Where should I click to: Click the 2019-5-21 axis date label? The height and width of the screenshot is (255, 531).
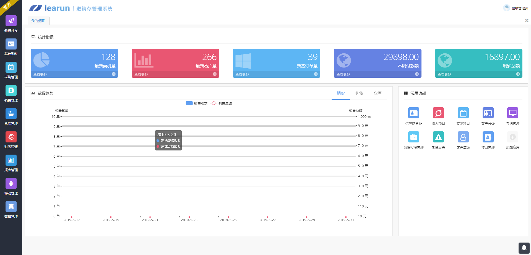click(150, 220)
